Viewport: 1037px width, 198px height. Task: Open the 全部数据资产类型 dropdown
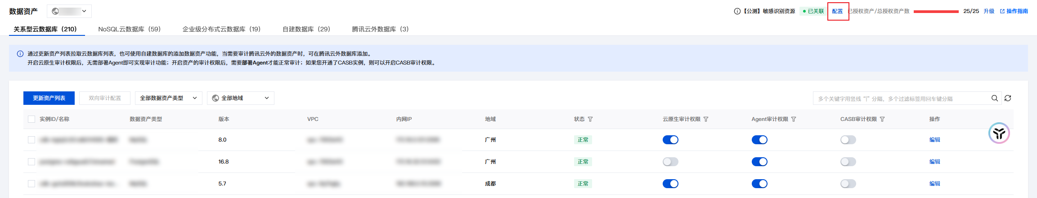pyautogui.click(x=168, y=98)
